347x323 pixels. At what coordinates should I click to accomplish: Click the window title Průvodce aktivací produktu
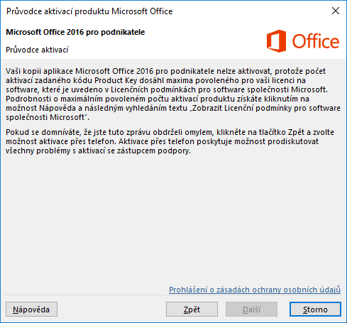pyautogui.click(x=89, y=11)
